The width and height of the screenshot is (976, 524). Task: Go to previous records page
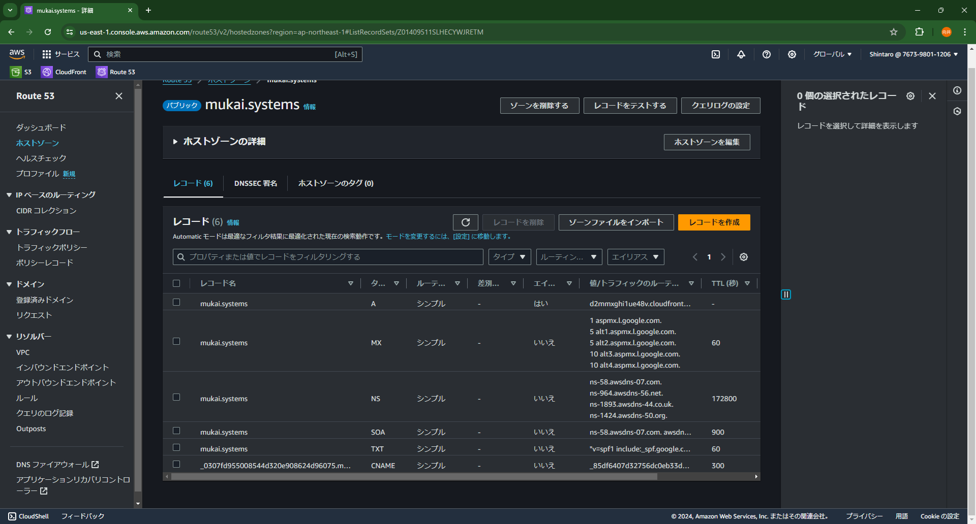[695, 257]
